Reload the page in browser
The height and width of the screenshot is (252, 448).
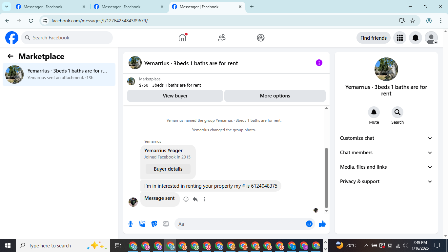pos(31,21)
